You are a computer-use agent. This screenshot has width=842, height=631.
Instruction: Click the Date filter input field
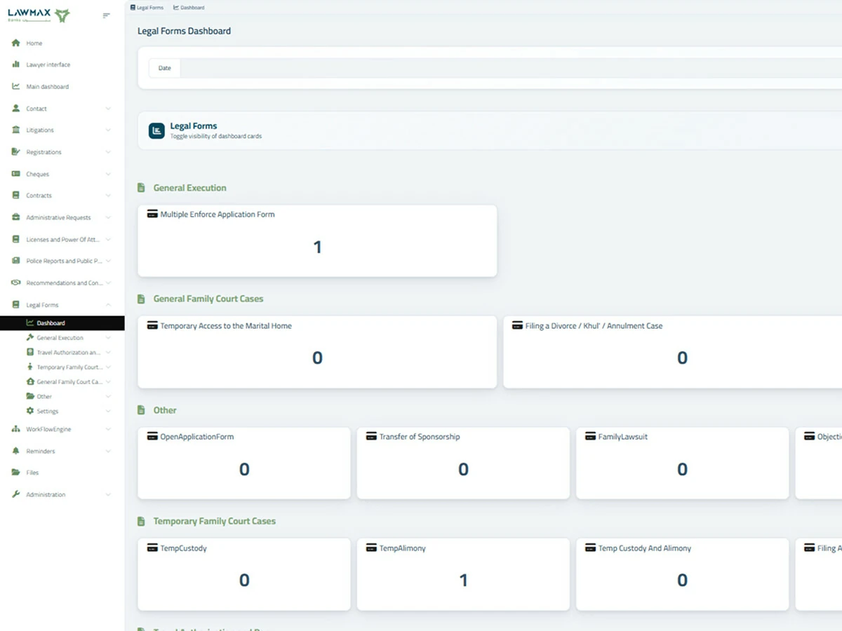(511, 68)
